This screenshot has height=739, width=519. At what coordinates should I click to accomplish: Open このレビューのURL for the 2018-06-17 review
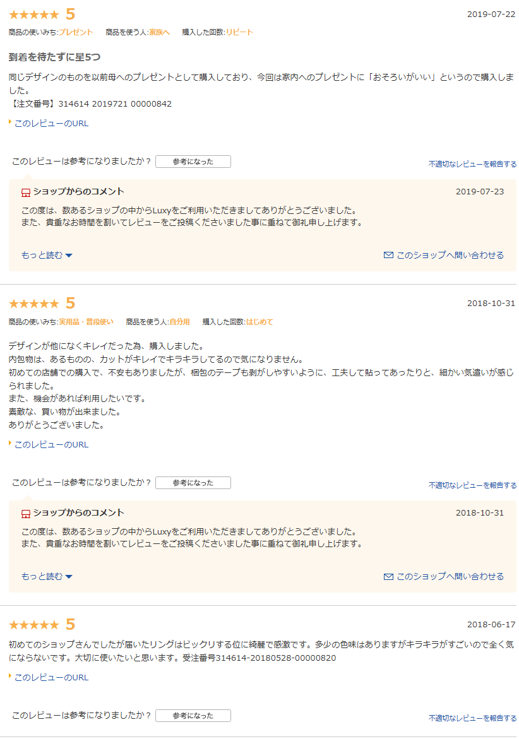click(51, 677)
